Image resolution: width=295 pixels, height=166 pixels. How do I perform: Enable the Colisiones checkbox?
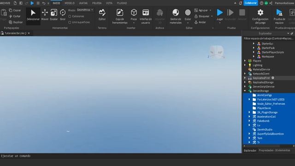[x=70, y=17]
